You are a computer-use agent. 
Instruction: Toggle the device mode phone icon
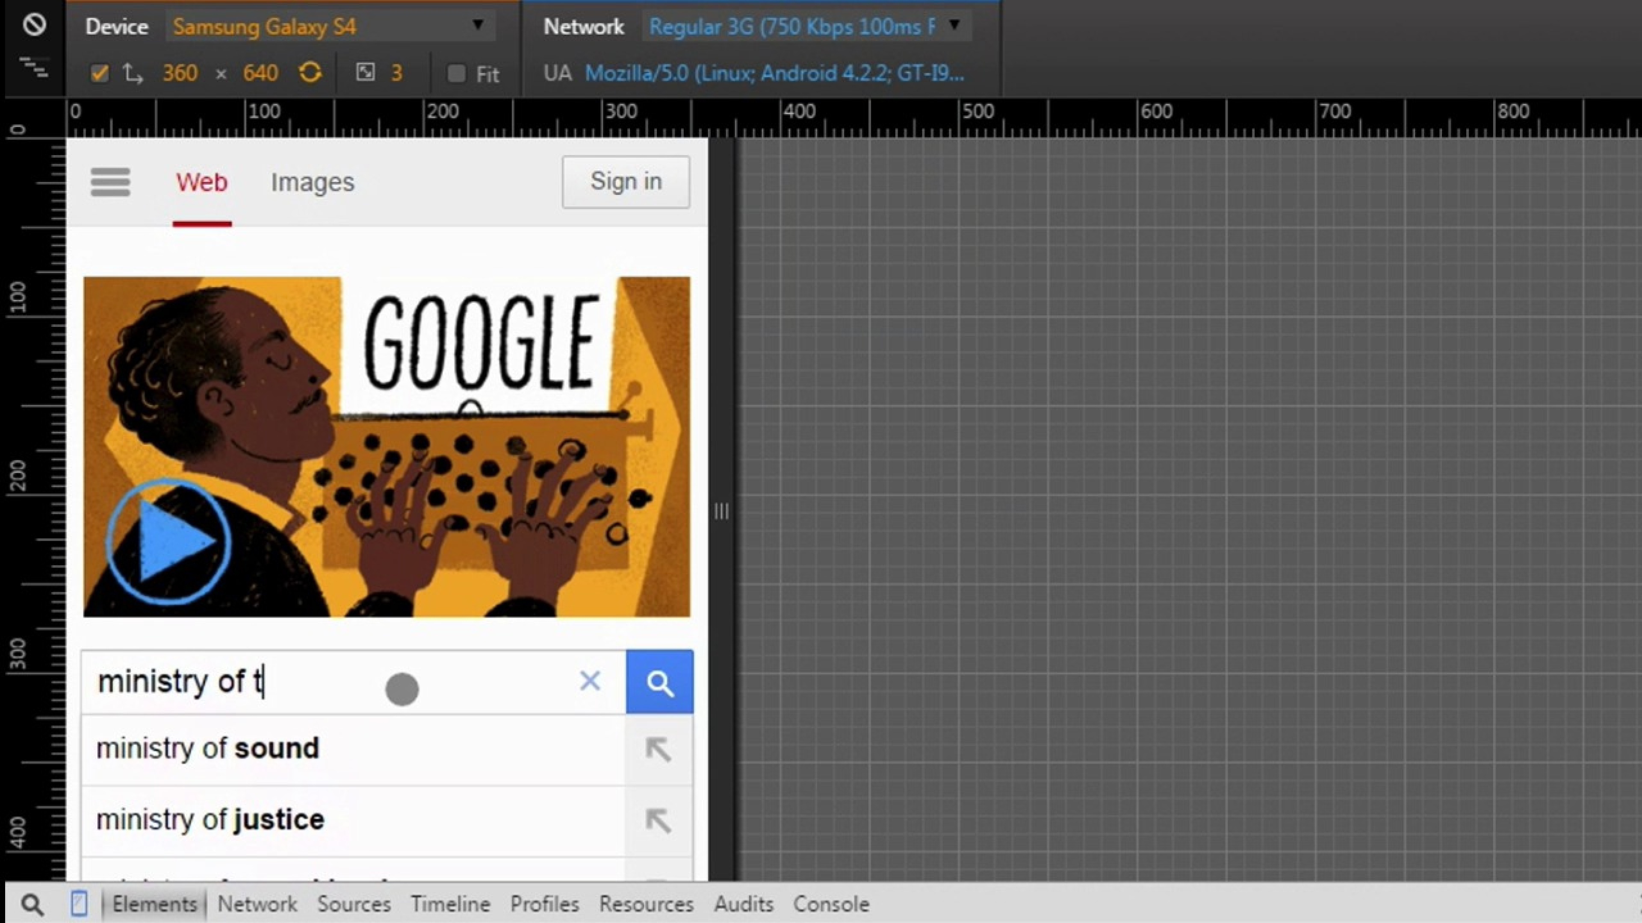coord(78,903)
